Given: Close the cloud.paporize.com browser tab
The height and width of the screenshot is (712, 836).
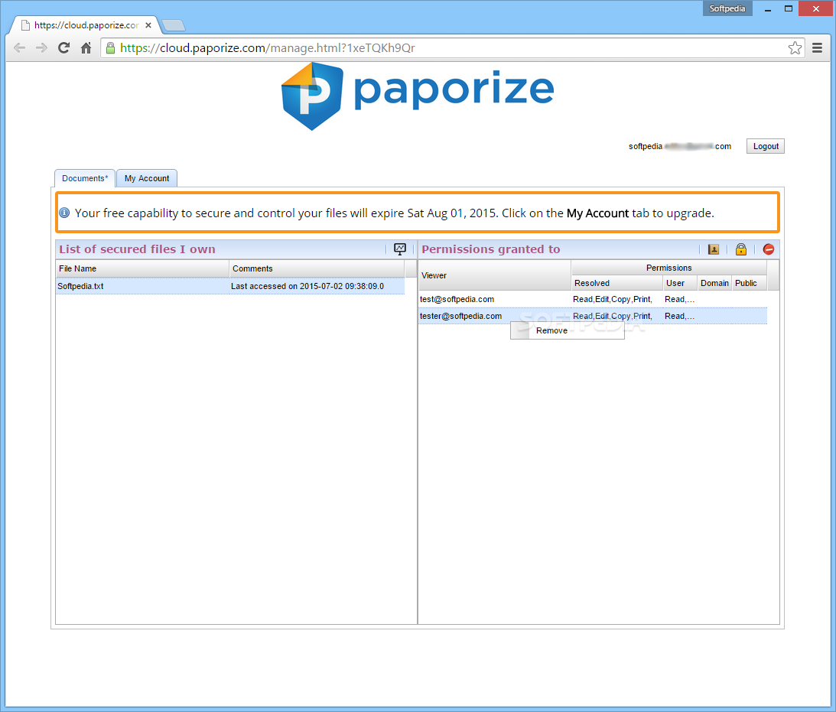Looking at the screenshot, I should pos(148,25).
